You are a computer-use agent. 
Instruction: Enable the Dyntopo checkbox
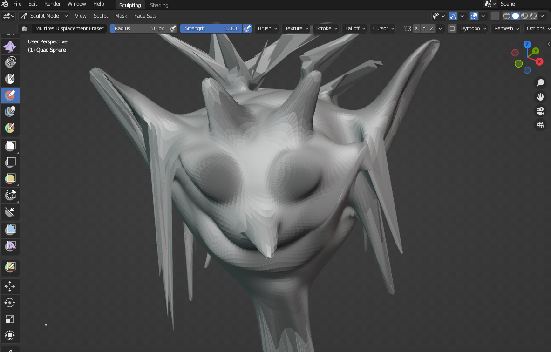click(452, 28)
